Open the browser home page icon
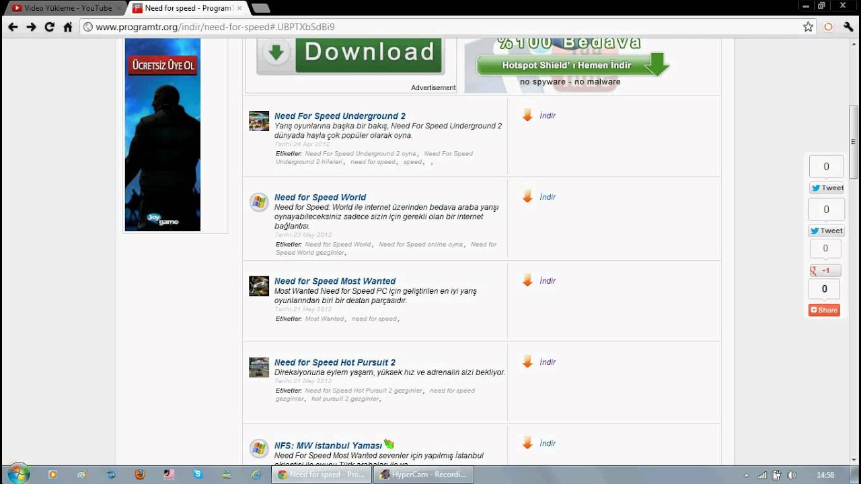 (67, 27)
